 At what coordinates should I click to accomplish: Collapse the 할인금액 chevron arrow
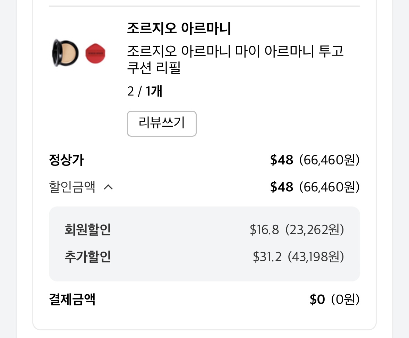coord(108,187)
